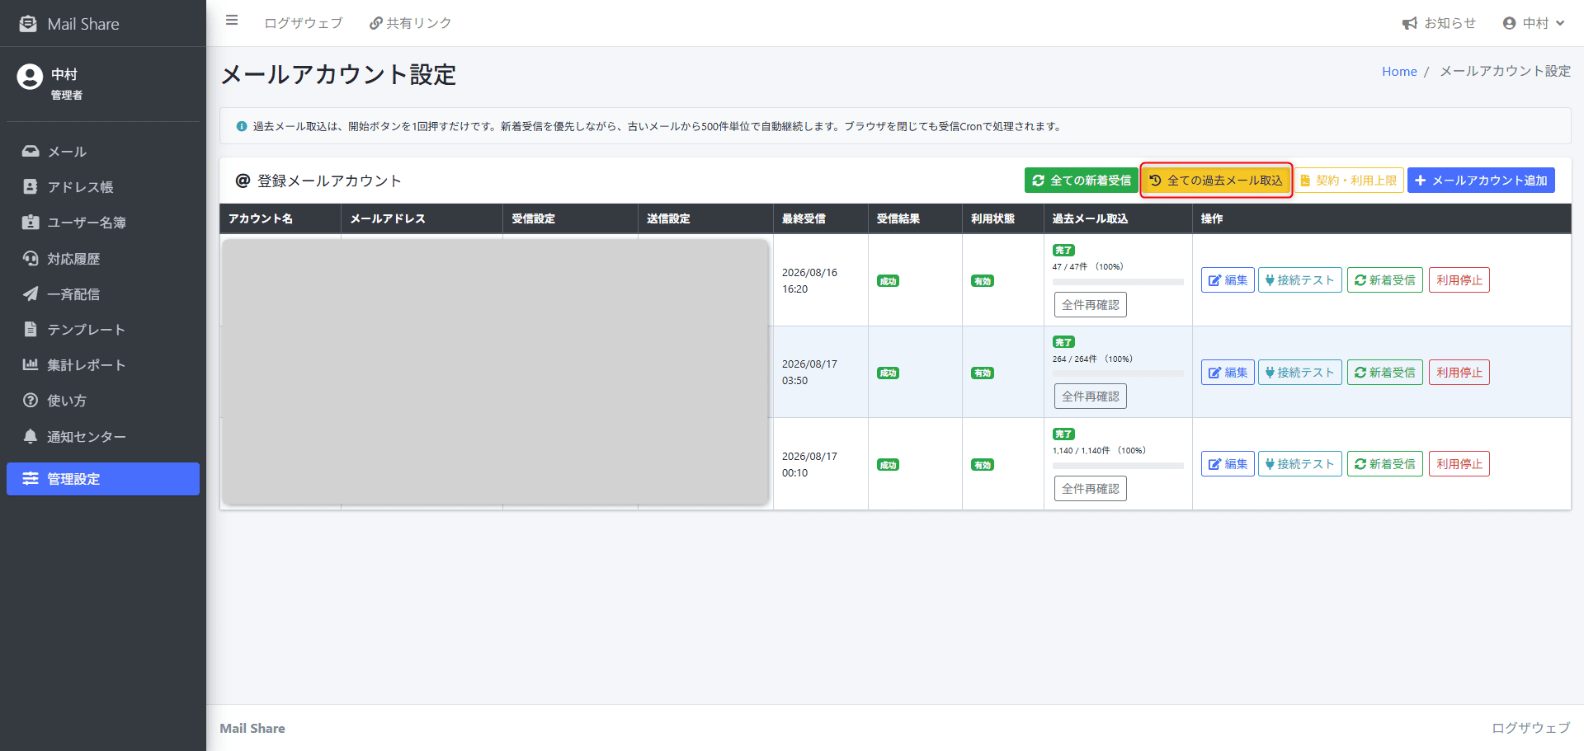
Task: Click 全件再確認 in the 47件 row
Action: coord(1091,305)
